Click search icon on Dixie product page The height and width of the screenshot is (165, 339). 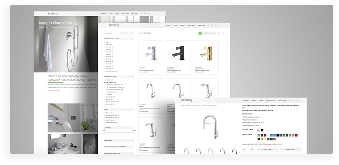[x=289, y=100]
